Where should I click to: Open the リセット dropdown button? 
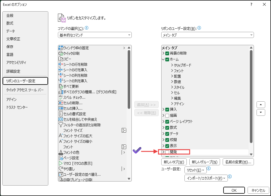click(195, 170)
